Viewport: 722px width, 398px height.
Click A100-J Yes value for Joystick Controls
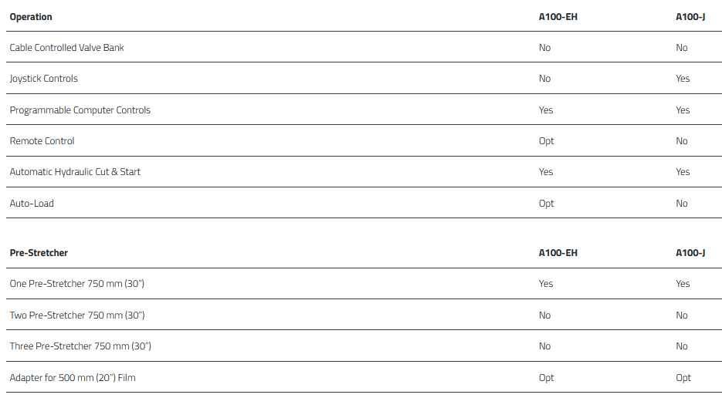[x=683, y=79]
